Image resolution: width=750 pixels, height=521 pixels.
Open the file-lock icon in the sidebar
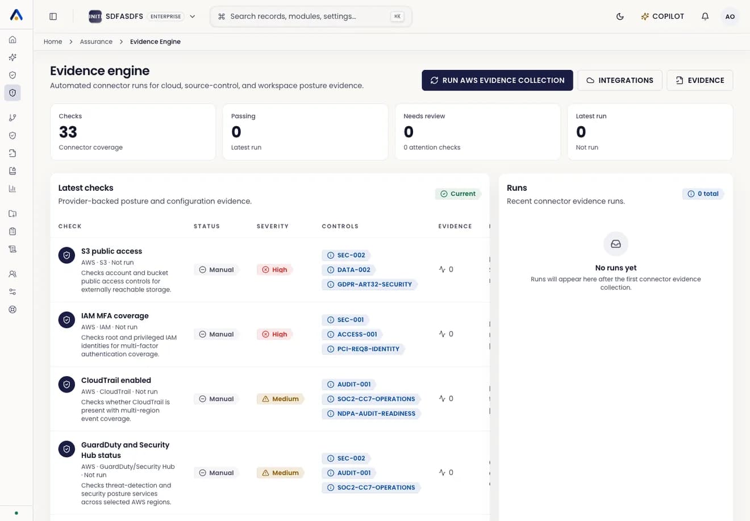(x=13, y=171)
